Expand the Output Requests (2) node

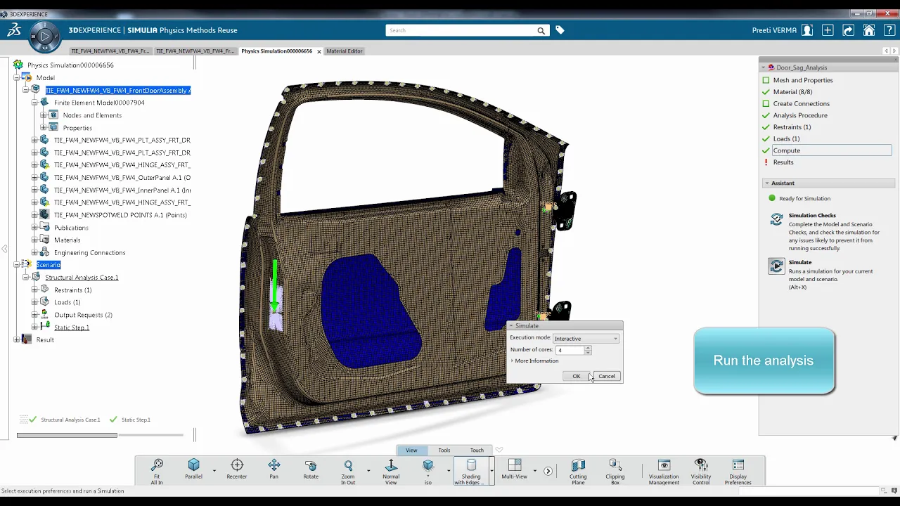(x=34, y=315)
